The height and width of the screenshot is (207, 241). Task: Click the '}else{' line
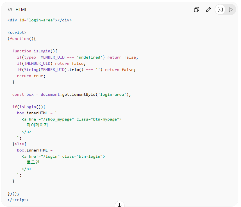tap(19, 144)
